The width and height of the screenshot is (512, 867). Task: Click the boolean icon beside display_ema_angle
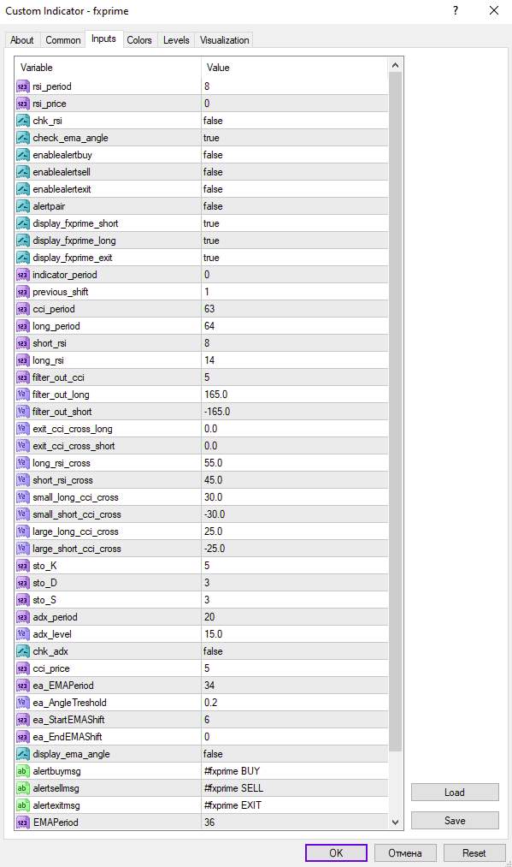click(x=22, y=754)
